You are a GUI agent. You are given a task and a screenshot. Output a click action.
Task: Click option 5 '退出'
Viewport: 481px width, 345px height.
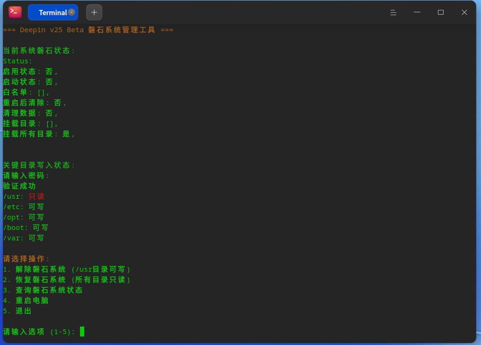pos(17,311)
